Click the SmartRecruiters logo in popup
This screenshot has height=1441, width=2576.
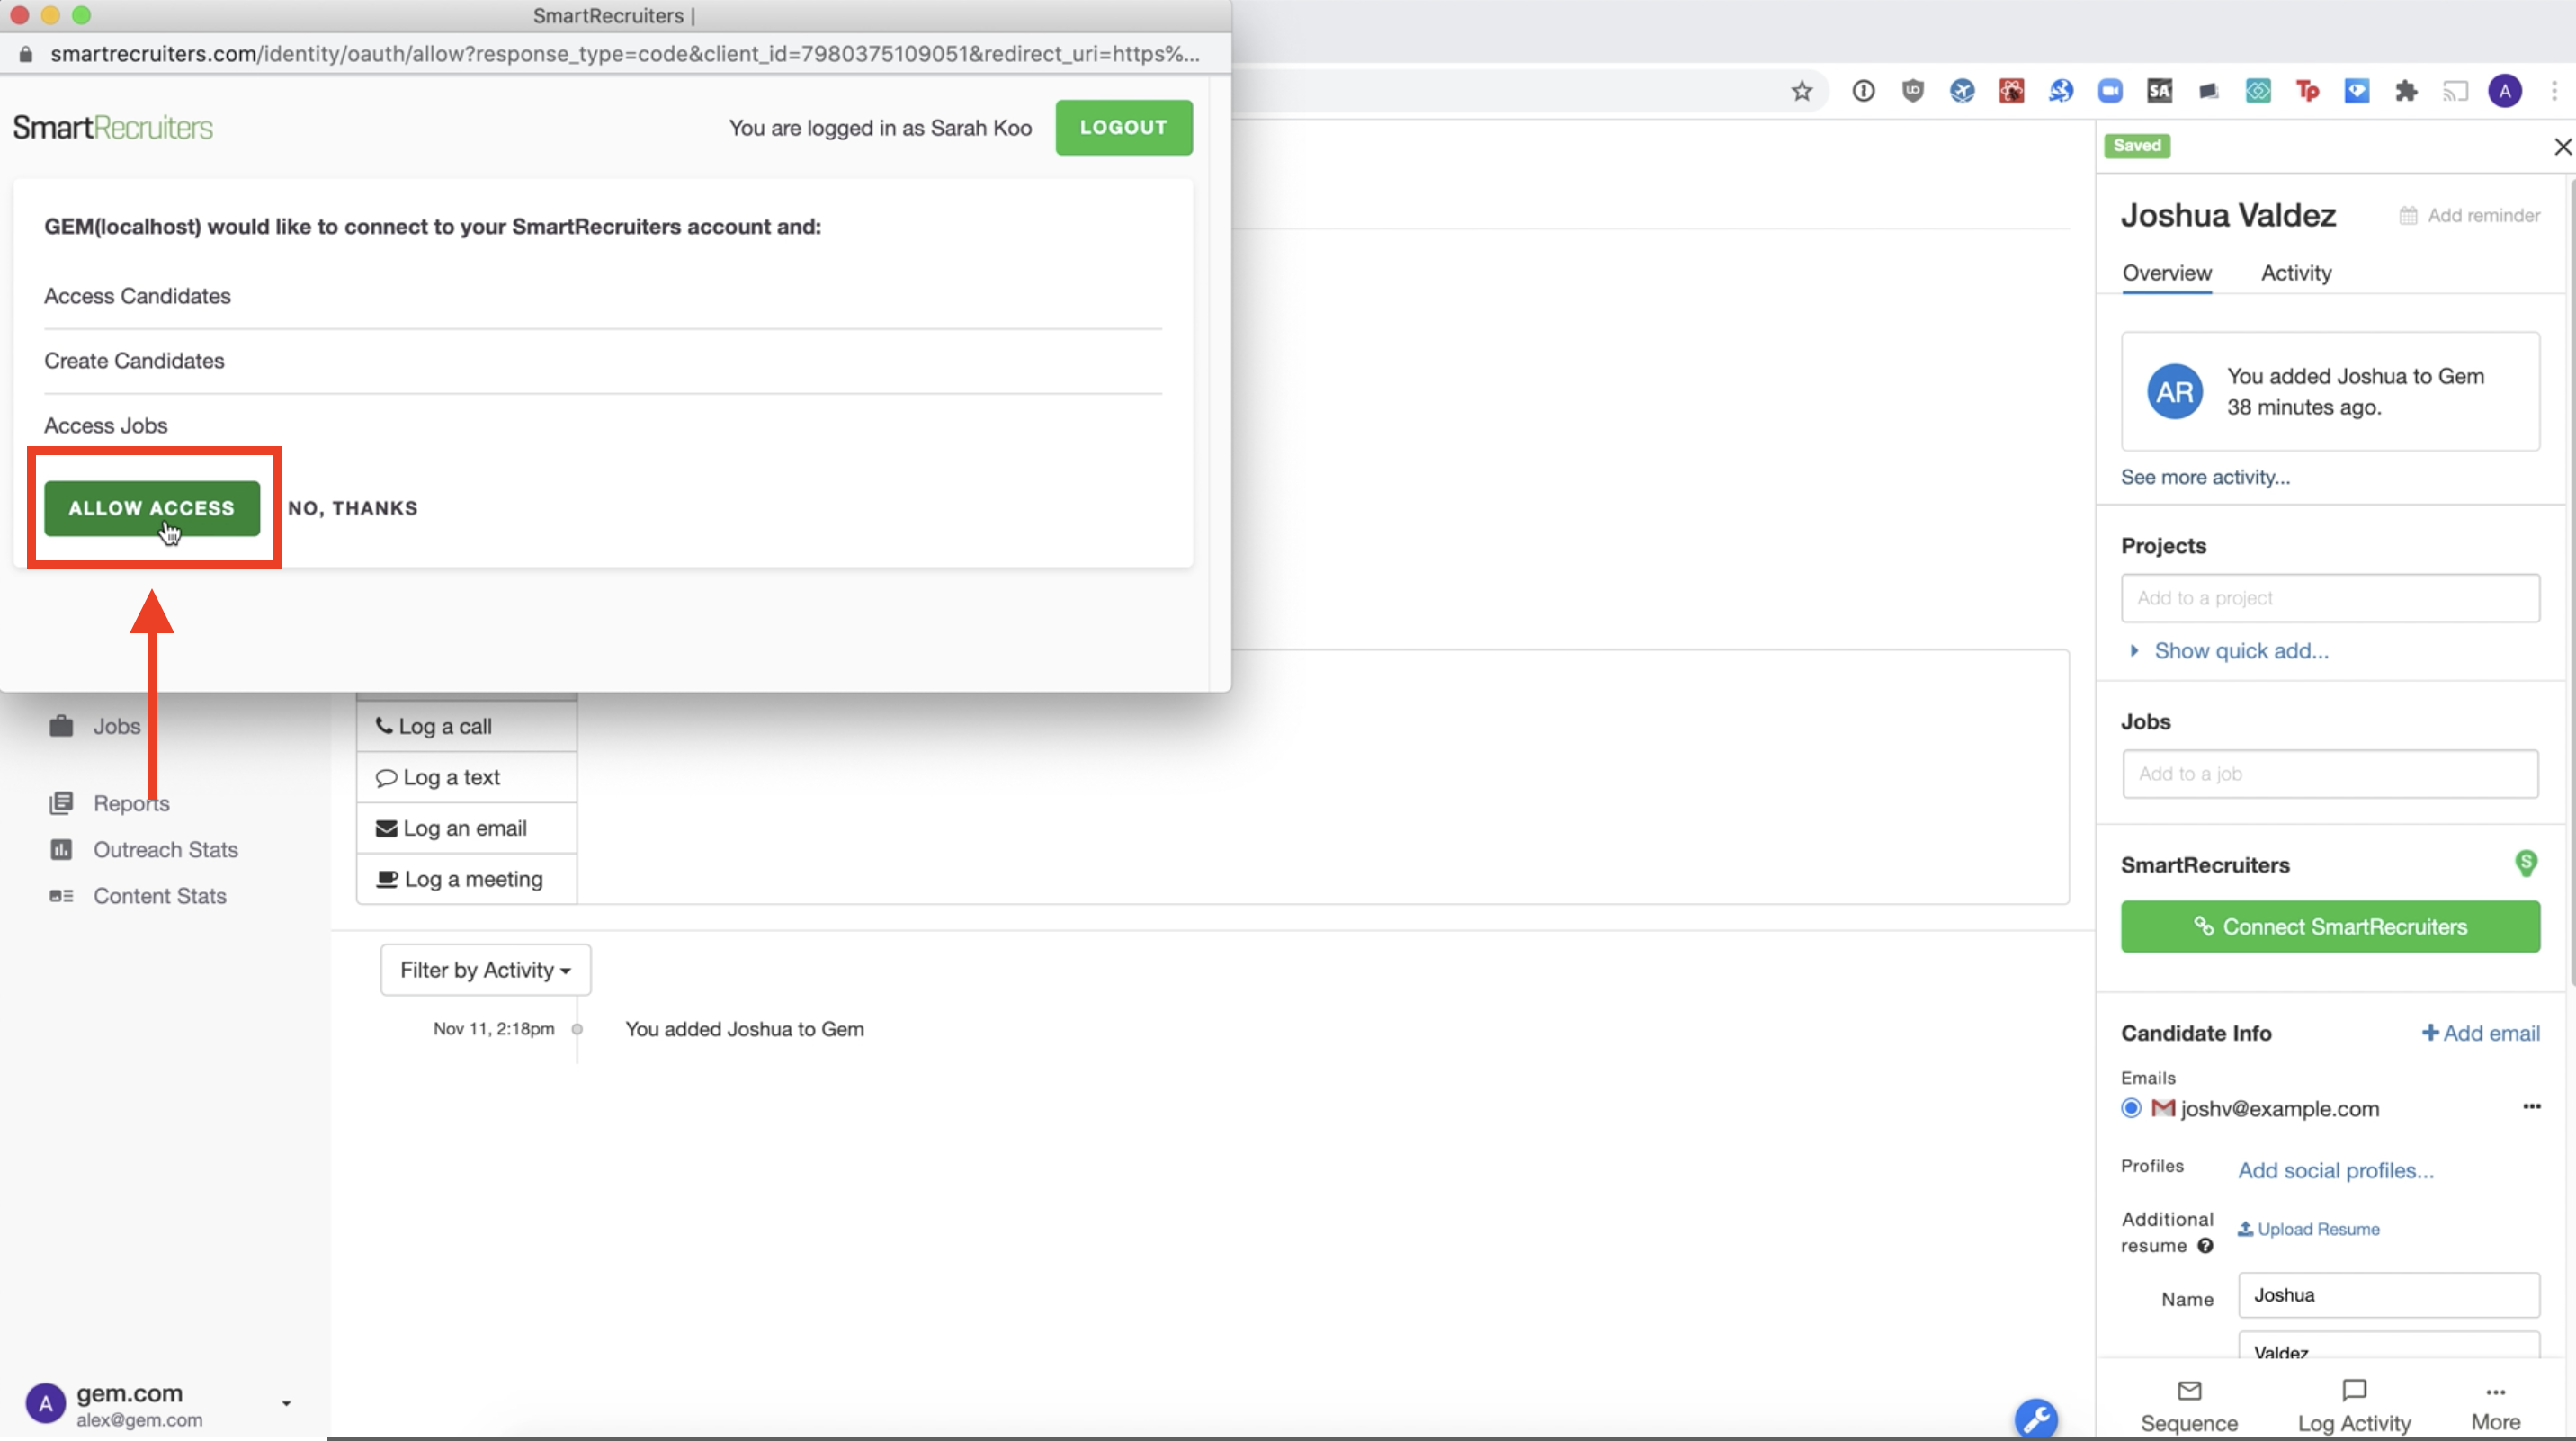[x=113, y=128]
